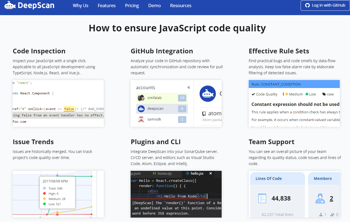
Task: Open the Why Us menu item
Action: (x=81, y=6)
